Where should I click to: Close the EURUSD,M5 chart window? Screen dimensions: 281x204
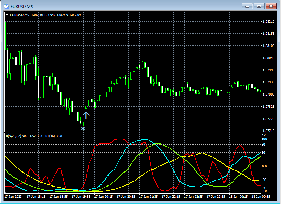pyautogui.click(x=271, y=6)
